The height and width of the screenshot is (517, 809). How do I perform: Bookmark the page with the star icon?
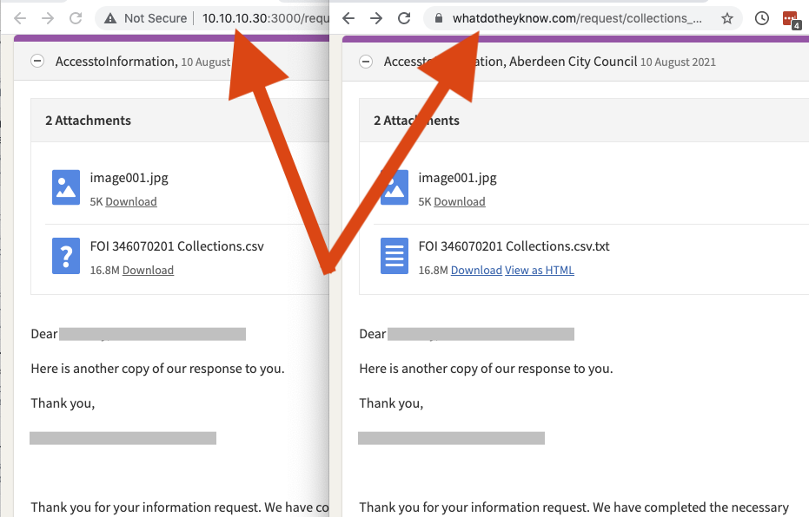click(727, 18)
